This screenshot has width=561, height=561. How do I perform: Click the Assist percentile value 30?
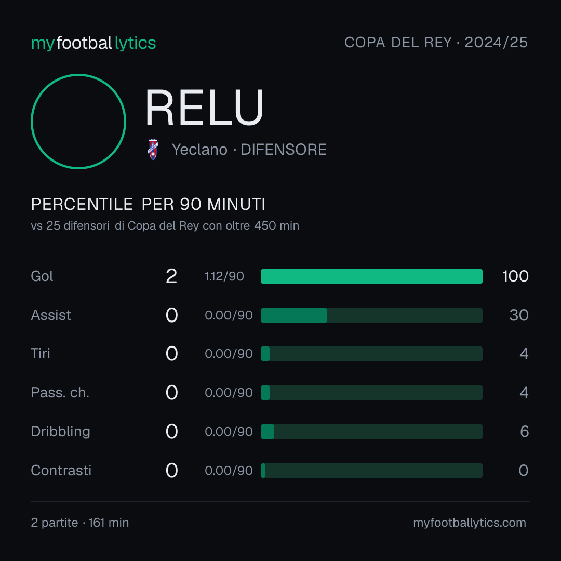tap(519, 315)
